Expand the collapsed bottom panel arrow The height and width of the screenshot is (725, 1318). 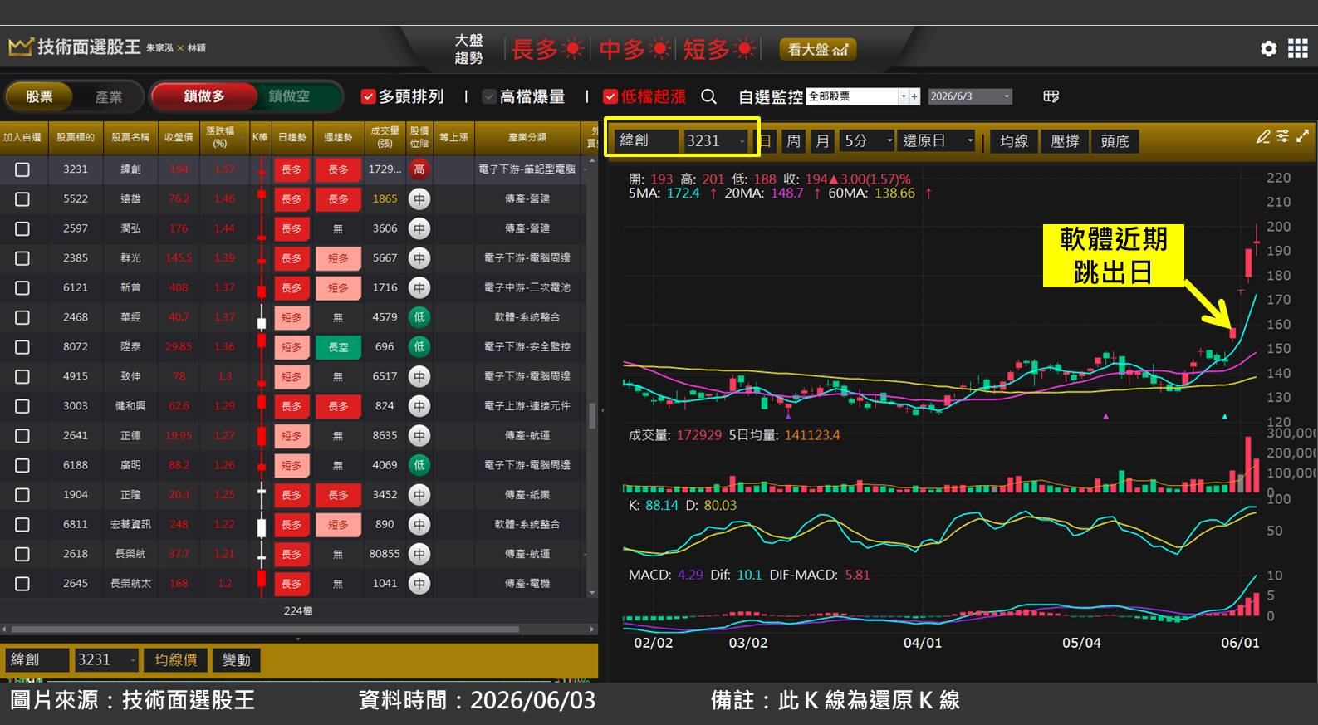(x=298, y=639)
